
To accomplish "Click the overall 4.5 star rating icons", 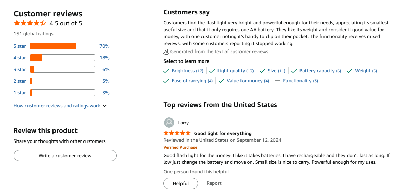I will pyautogui.click(x=30, y=23).
